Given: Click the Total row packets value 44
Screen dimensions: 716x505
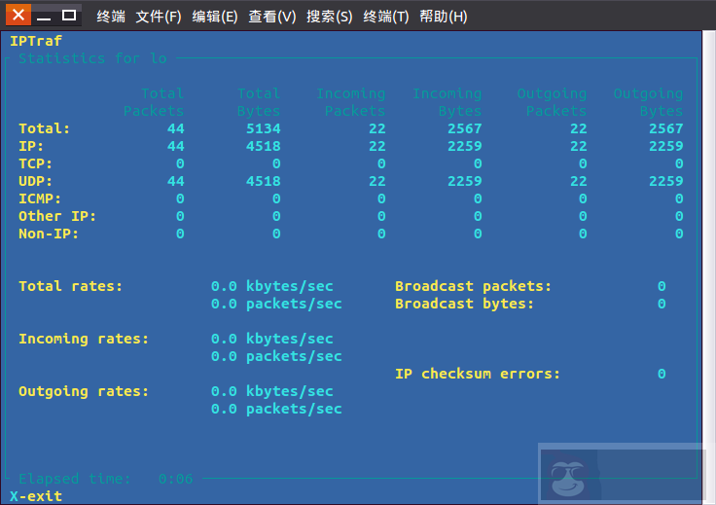Looking at the screenshot, I should pos(176,128).
